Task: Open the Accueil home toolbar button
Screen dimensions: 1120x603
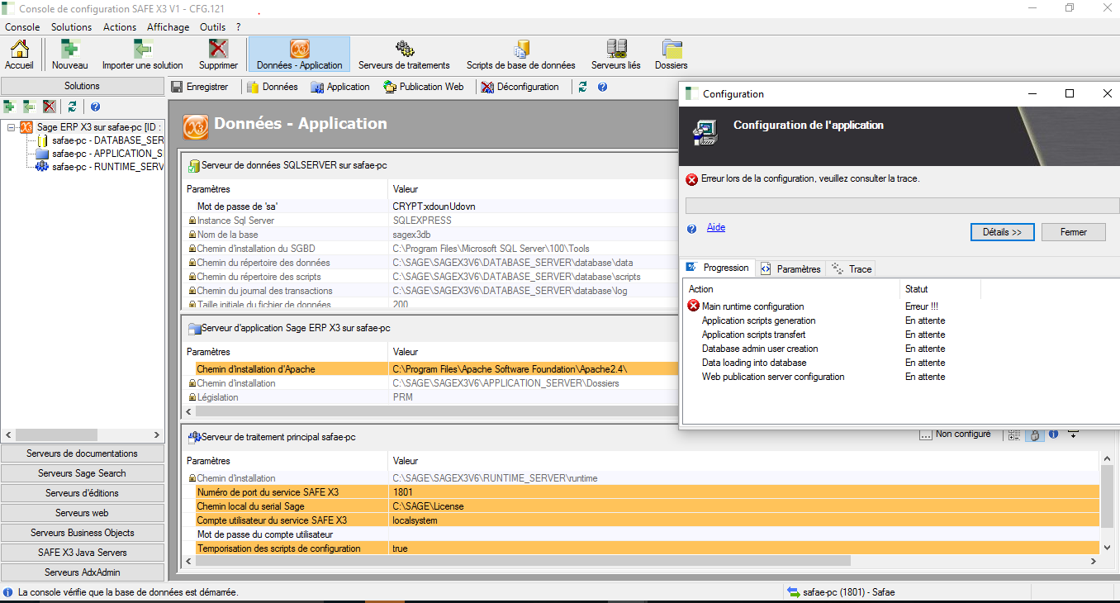Action: click(19, 55)
